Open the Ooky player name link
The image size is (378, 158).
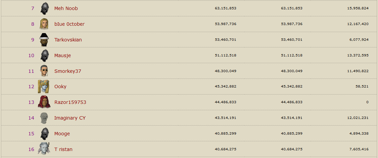coord(60,87)
